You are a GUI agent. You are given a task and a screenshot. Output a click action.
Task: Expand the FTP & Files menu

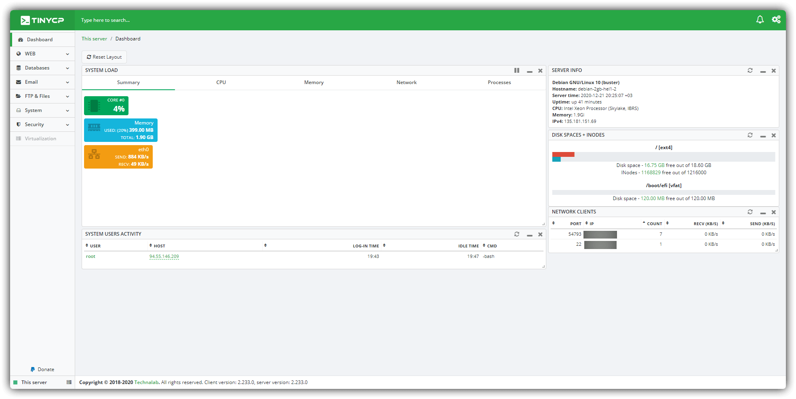42,96
